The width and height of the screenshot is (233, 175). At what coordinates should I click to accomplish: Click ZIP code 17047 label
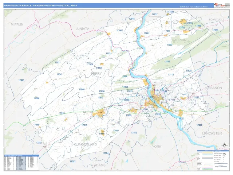click(x=60, y=74)
